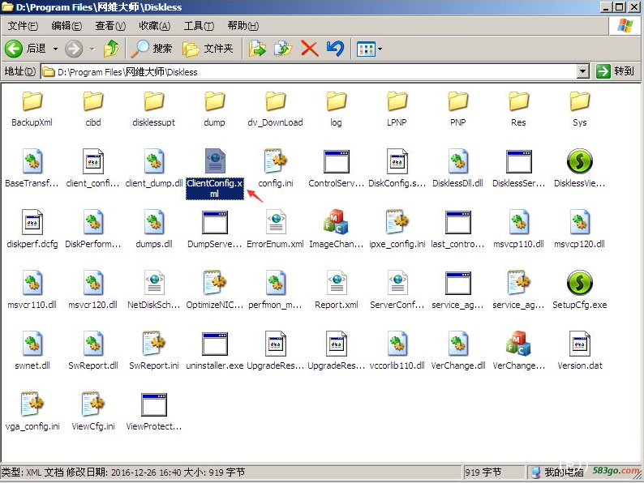Expand the address bar dropdown arrow

click(x=583, y=72)
